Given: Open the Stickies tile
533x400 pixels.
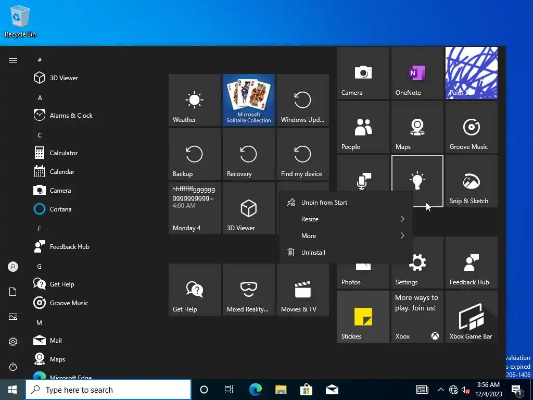Looking at the screenshot, I should pos(363,317).
